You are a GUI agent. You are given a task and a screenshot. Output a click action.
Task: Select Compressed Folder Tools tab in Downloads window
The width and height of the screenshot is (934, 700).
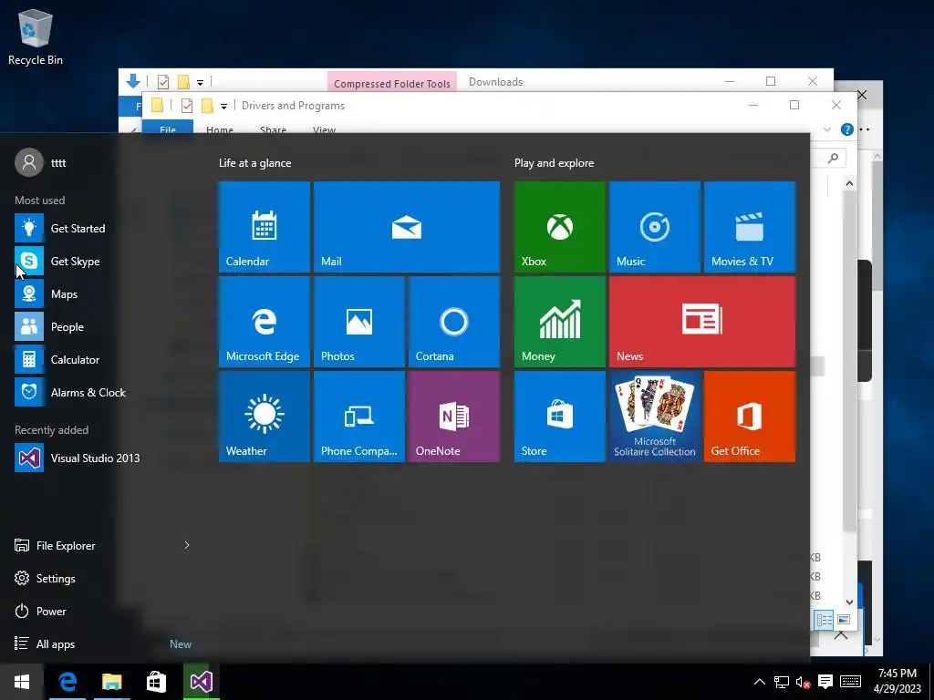click(x=392, y=83)
